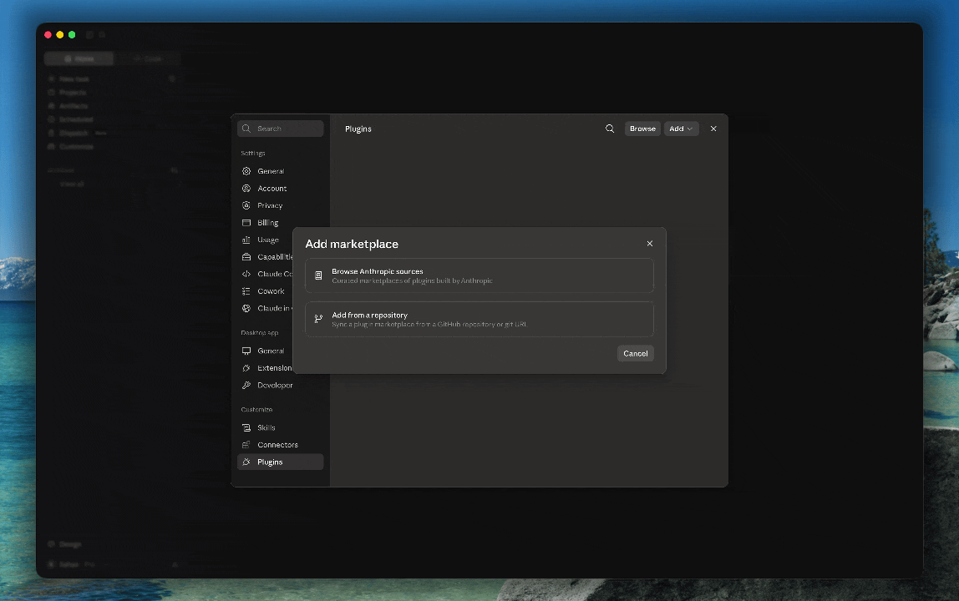The height and width of the screenshot is (601, 959).
Task: Open the Add dropdown in Plugins header
Action: click(681, 129)
